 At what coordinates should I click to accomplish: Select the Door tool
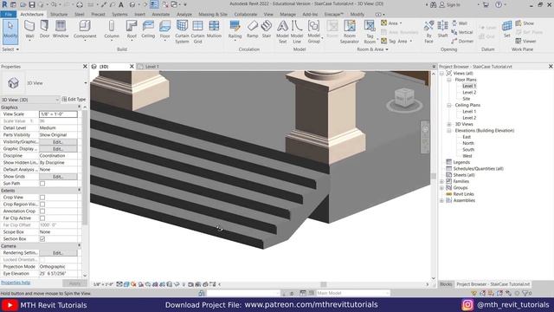coord(44,29)
